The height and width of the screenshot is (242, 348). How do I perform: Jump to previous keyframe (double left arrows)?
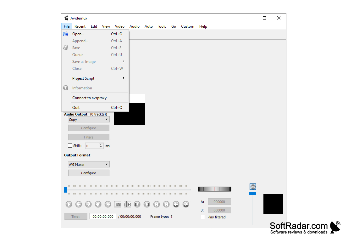tap(98, 204)
